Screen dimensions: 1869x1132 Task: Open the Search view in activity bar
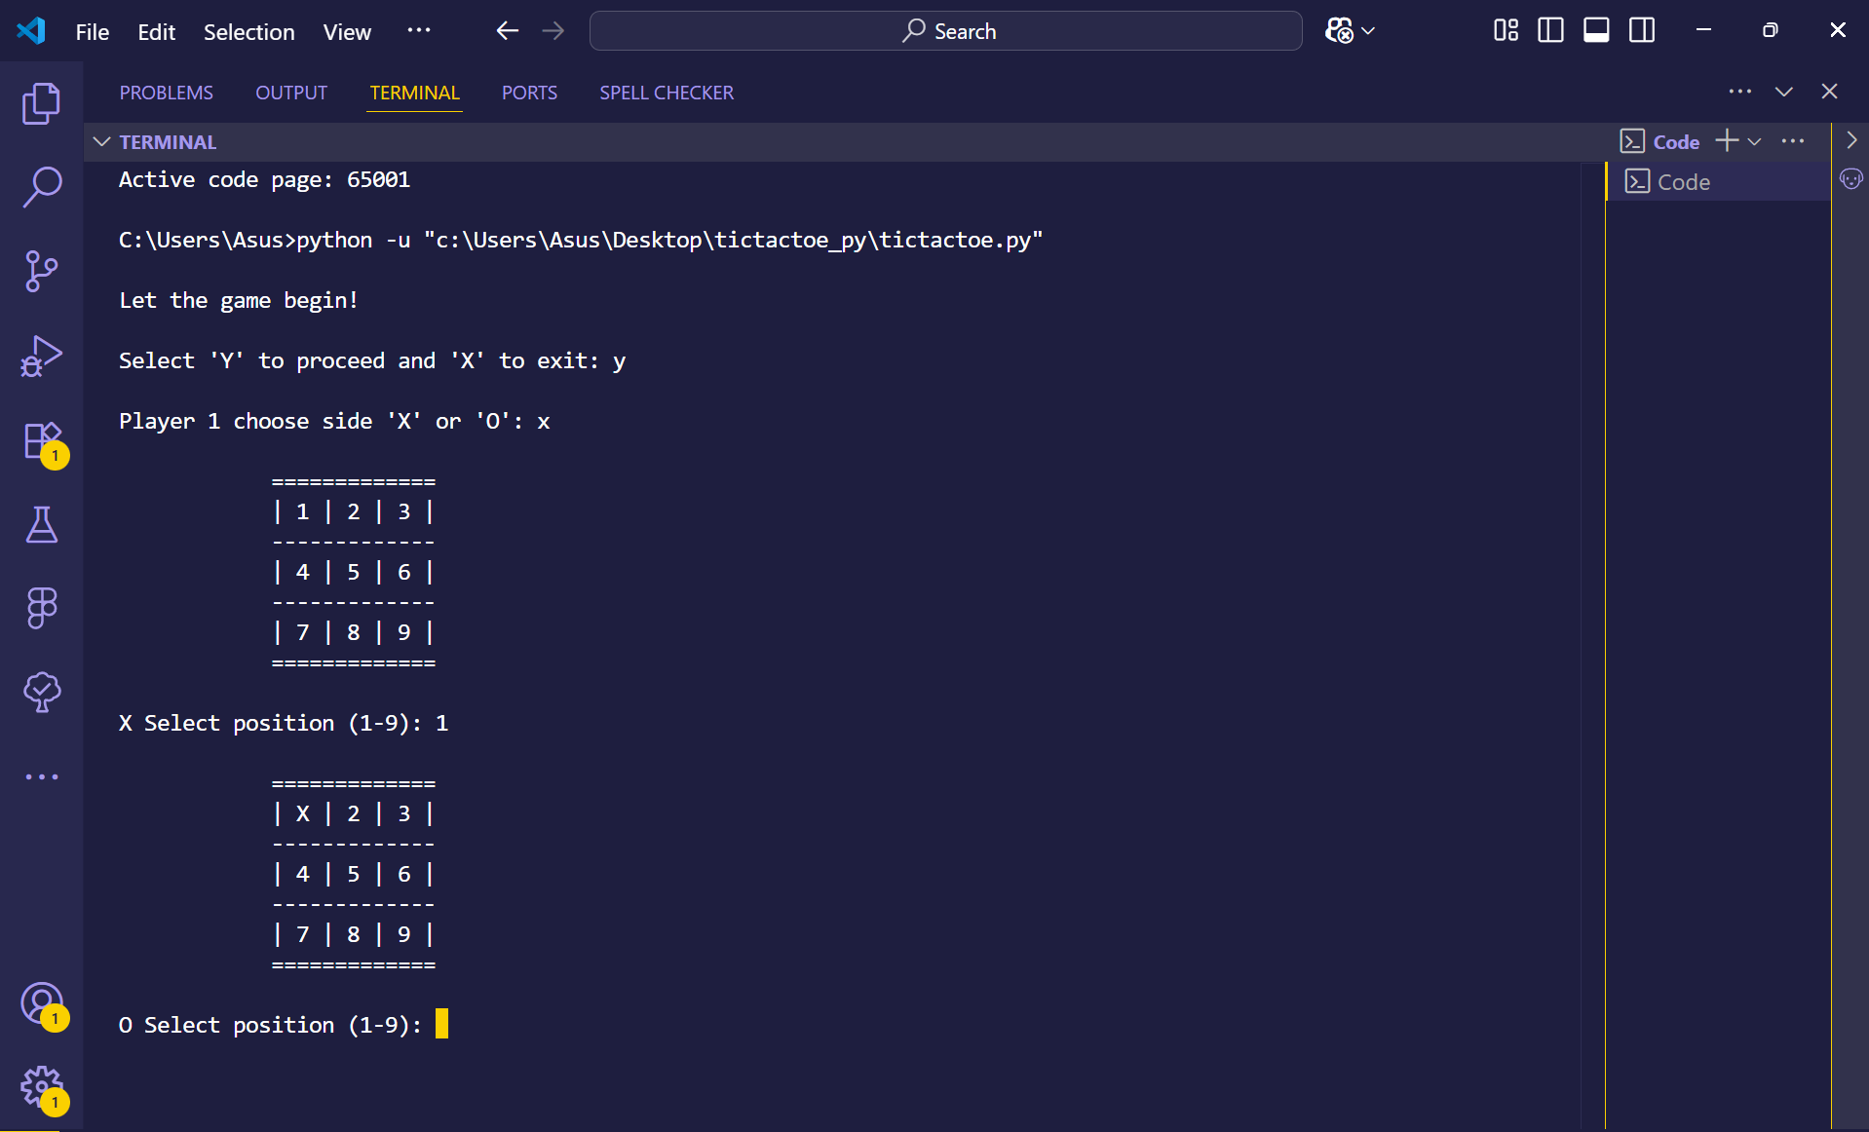(41, 187)
